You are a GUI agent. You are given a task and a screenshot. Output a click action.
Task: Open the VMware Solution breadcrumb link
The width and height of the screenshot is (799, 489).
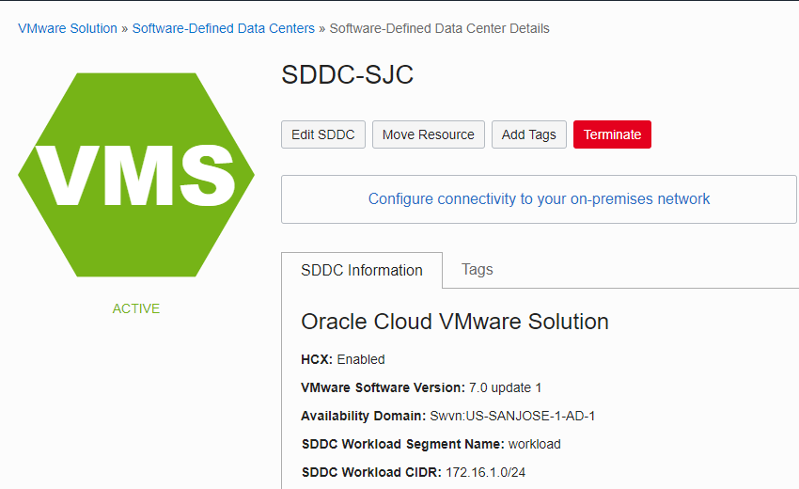68,28
